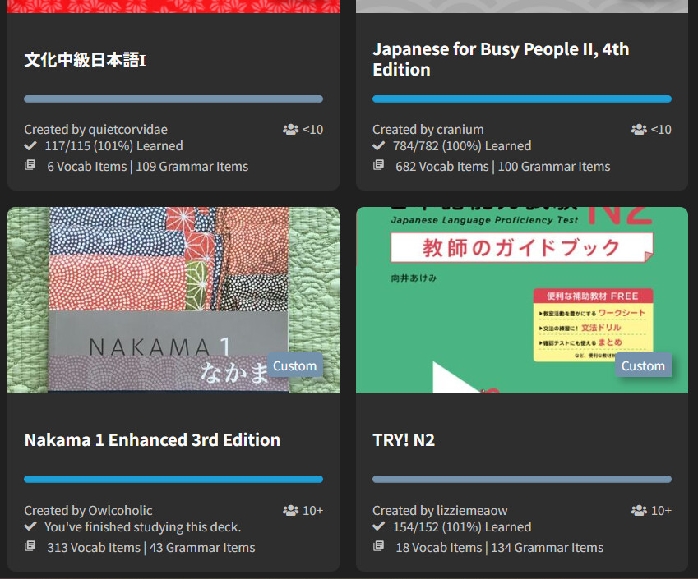Click progress bar of Japanese for Busy People
Screen dimensions: 698x579
click(522, 99)
